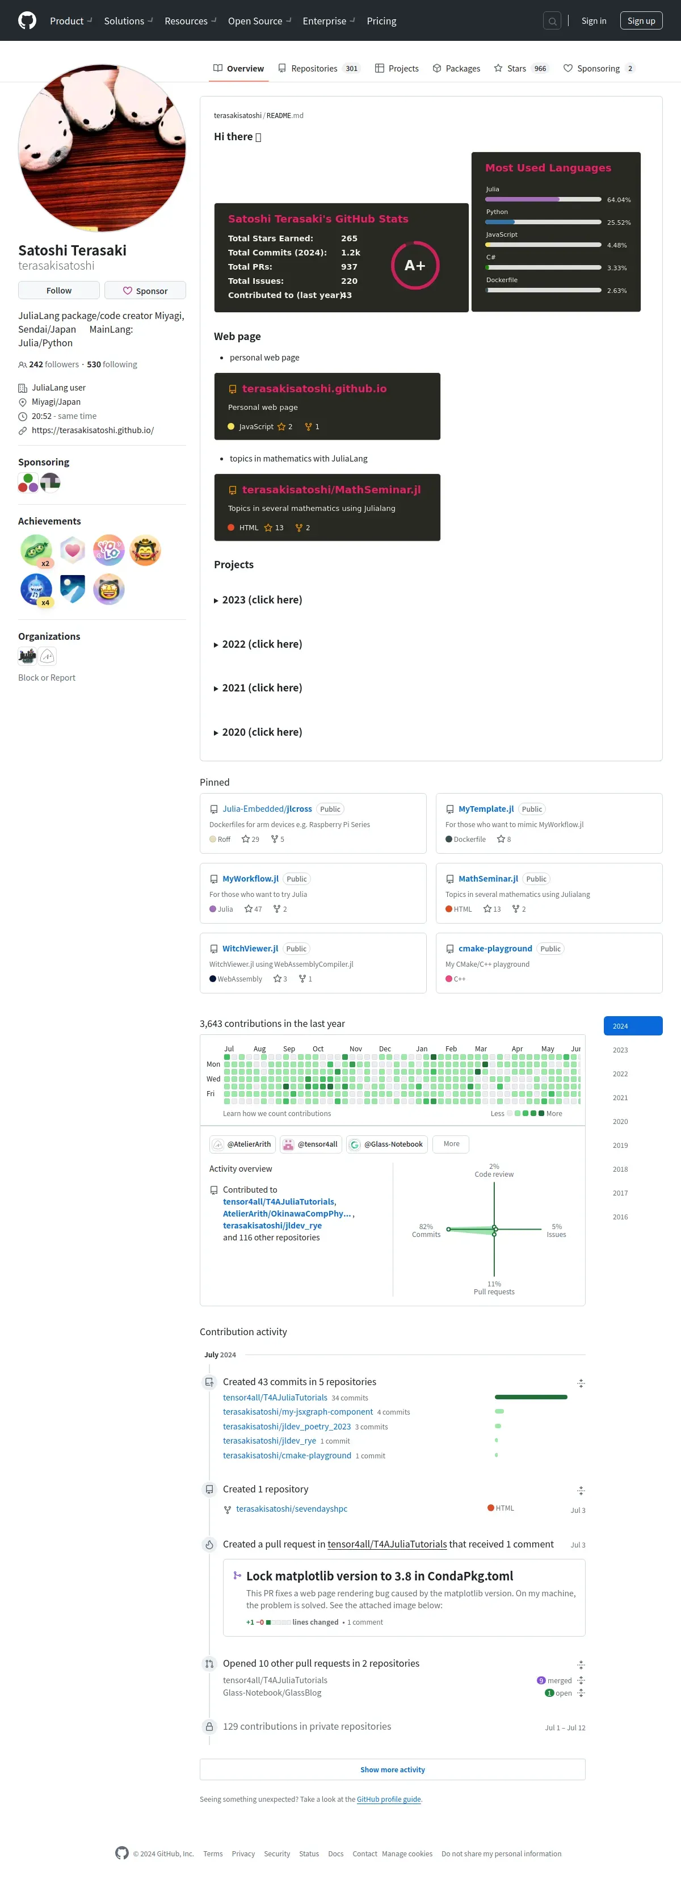The image size is (681, 1883).
Task: Filter activity by @Glass-Notebook organization
Action: coord(387,1144)
